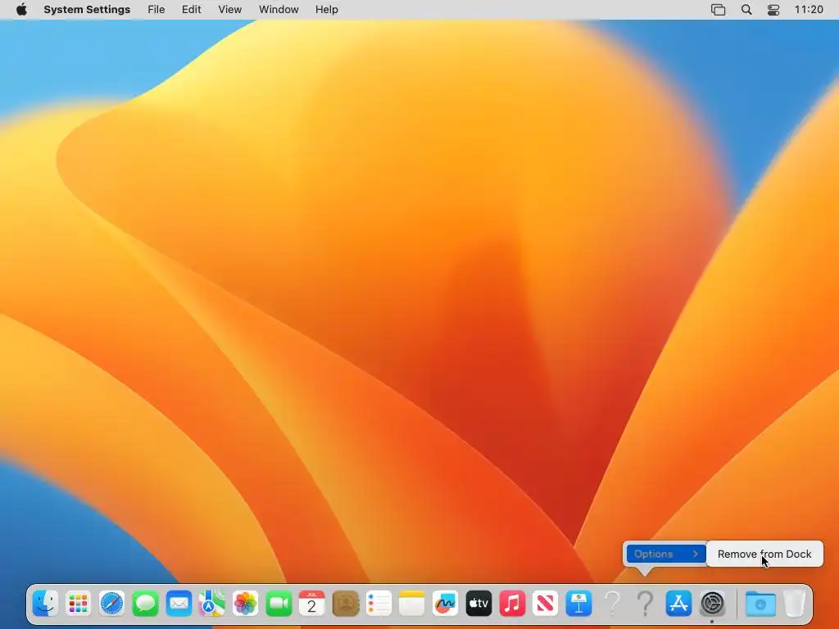The width and height of the screenshot is (839, 629).
Task: Open the Trash in the Dock
Action: click(795, 604)
